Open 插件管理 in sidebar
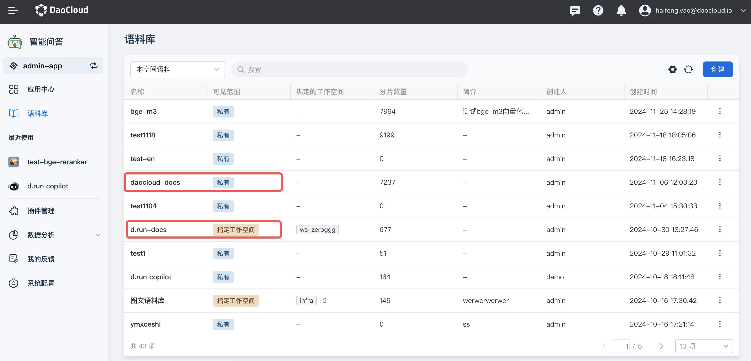The height and width of the screenshot is (361, 751). (41, 211)
